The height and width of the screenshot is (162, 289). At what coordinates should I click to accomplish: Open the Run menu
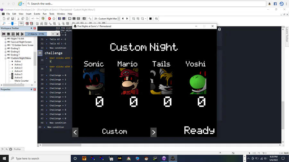[45, 14]
